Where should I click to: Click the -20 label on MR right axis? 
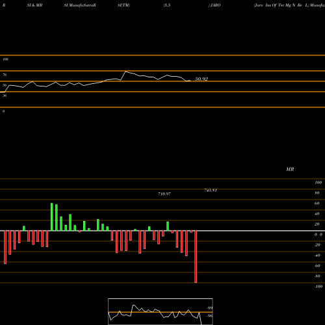pos(317,245)
